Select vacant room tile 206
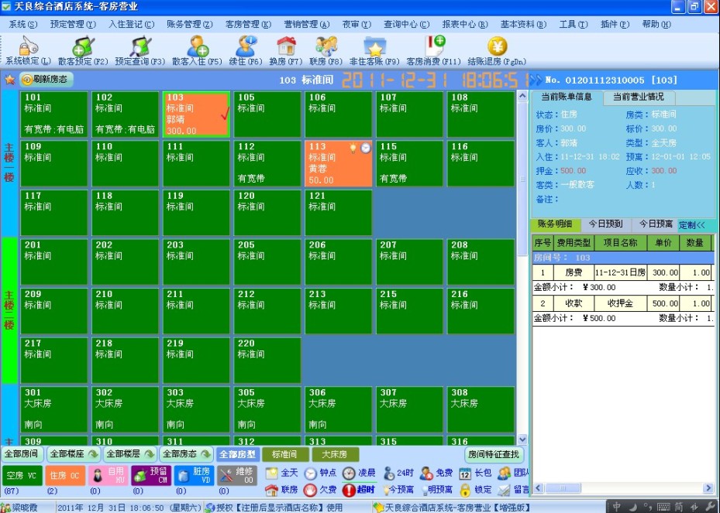 (x=339, y=262)
